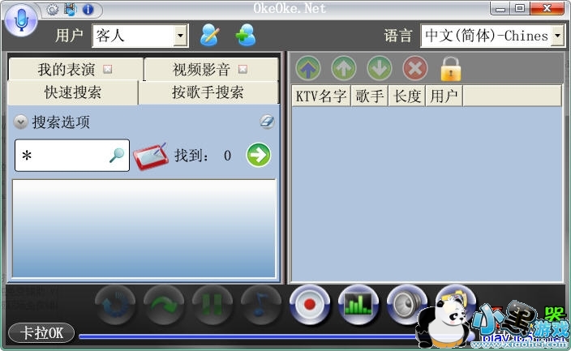Open settings via the gear icon

click(x=53, y=10)
